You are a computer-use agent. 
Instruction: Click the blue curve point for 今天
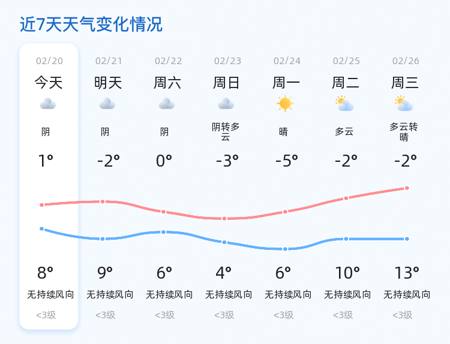click(x=42, y=229)
